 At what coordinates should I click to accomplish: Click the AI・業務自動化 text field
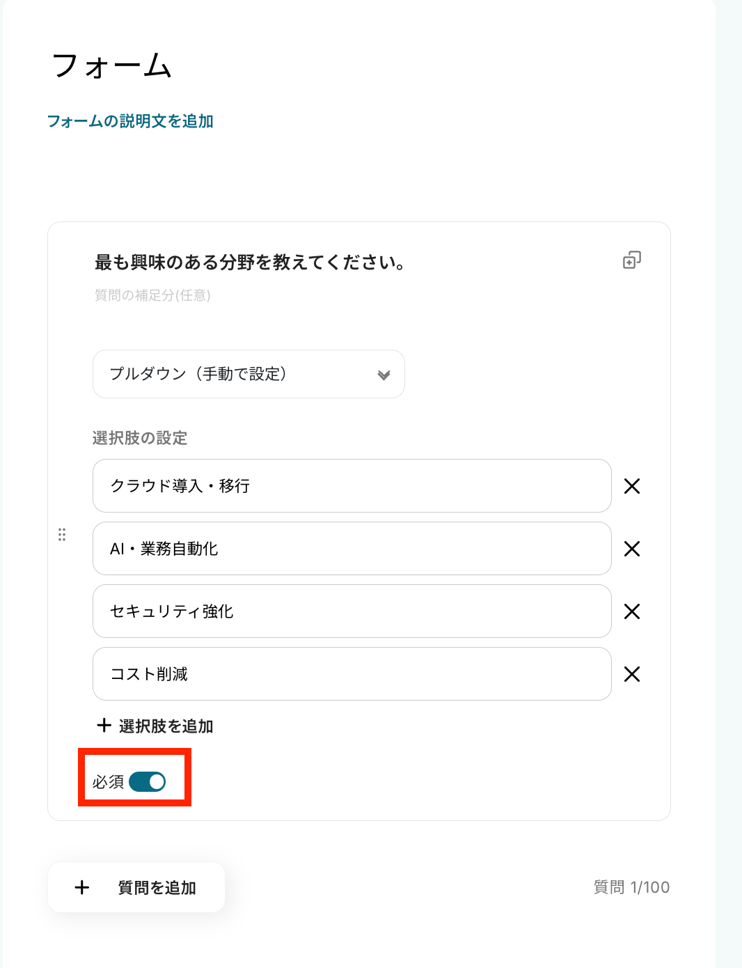pos(352,549)
